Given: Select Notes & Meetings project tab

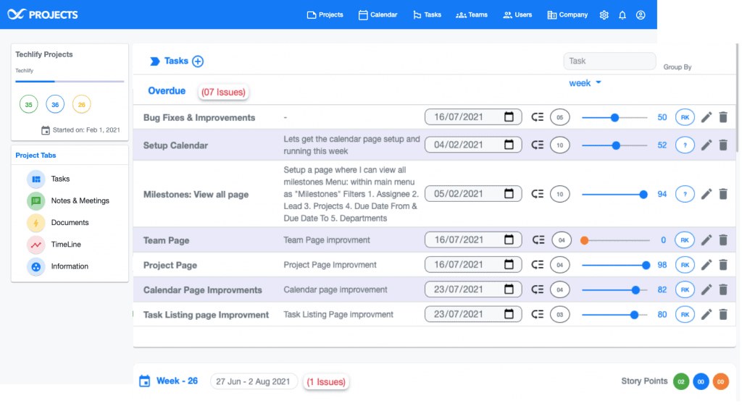Looking at the screenshot, I should 68,200.
